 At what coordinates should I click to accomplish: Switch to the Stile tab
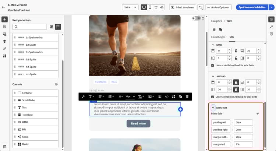point(232,37)
